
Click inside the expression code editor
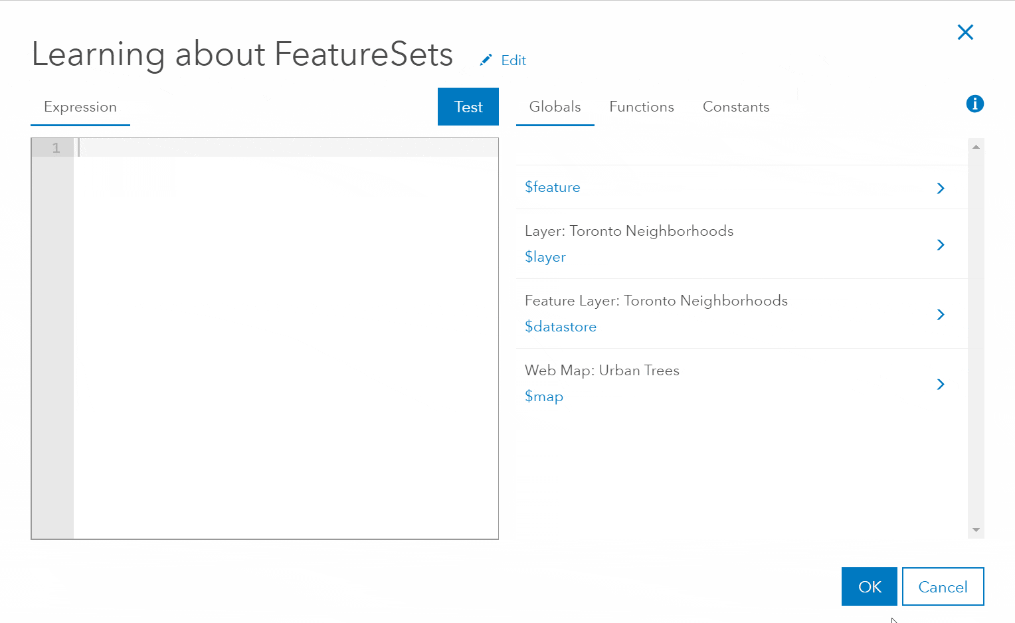[286, 332]
